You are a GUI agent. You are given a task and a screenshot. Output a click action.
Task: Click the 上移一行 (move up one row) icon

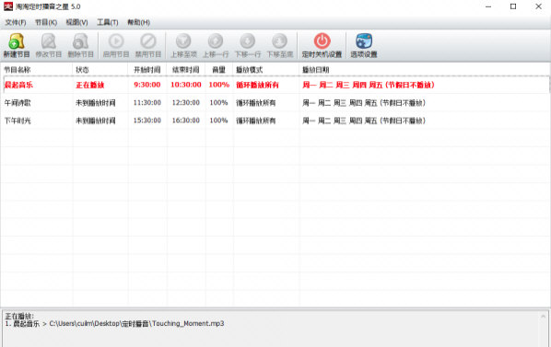[216, 41]
